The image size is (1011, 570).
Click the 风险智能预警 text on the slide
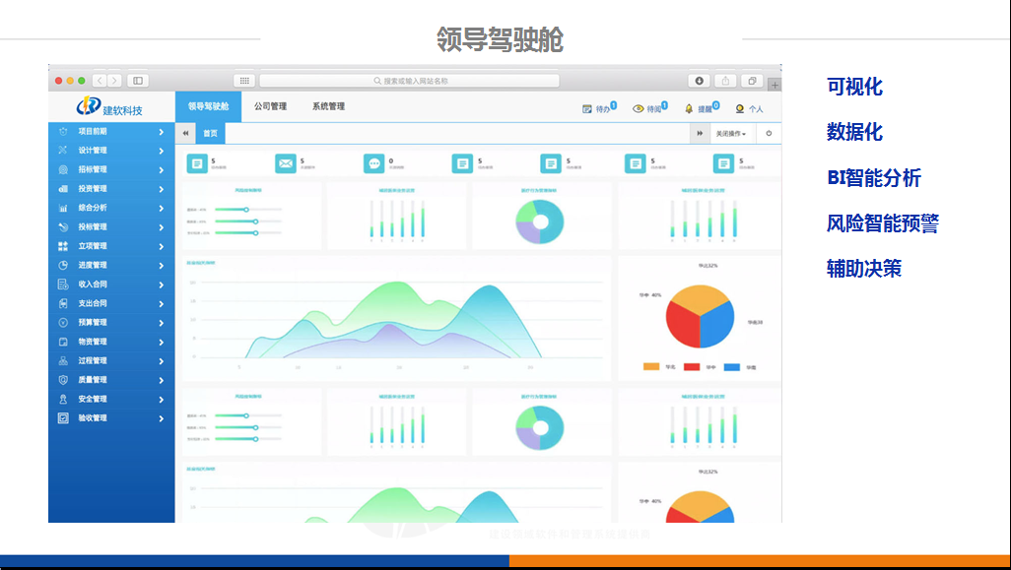click(x=883, y=223)
